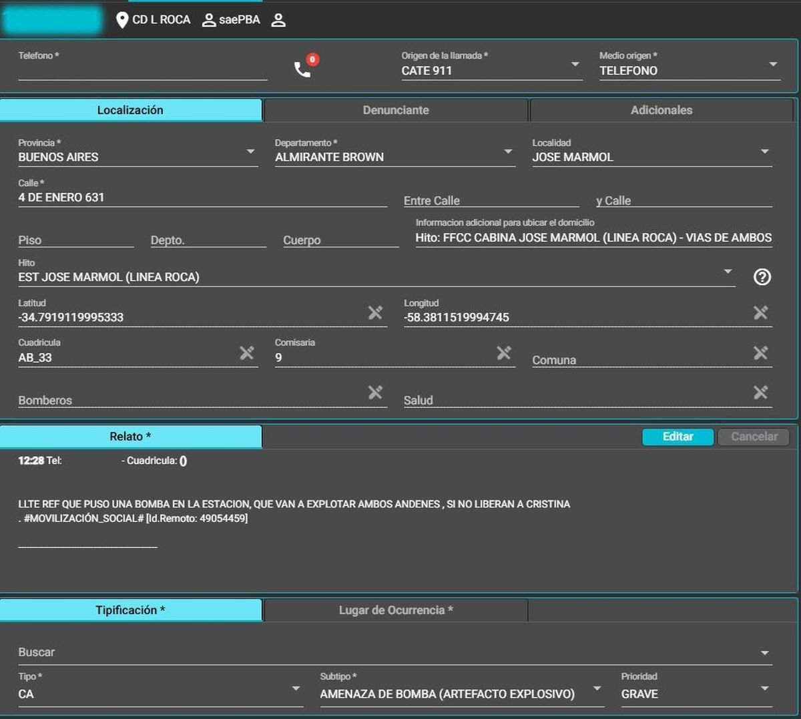Click the saePBA user profile icon
The width and height of the screenshot is (801, 719).
209,20
